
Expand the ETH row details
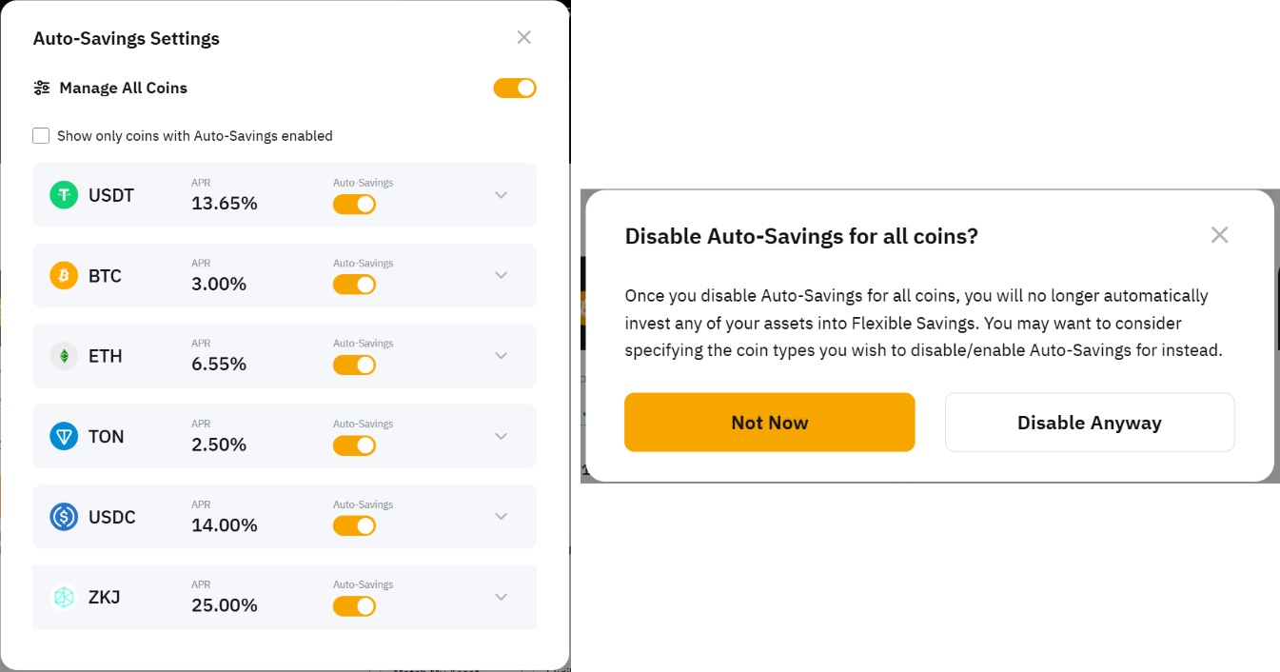click(x=502, y=356)
